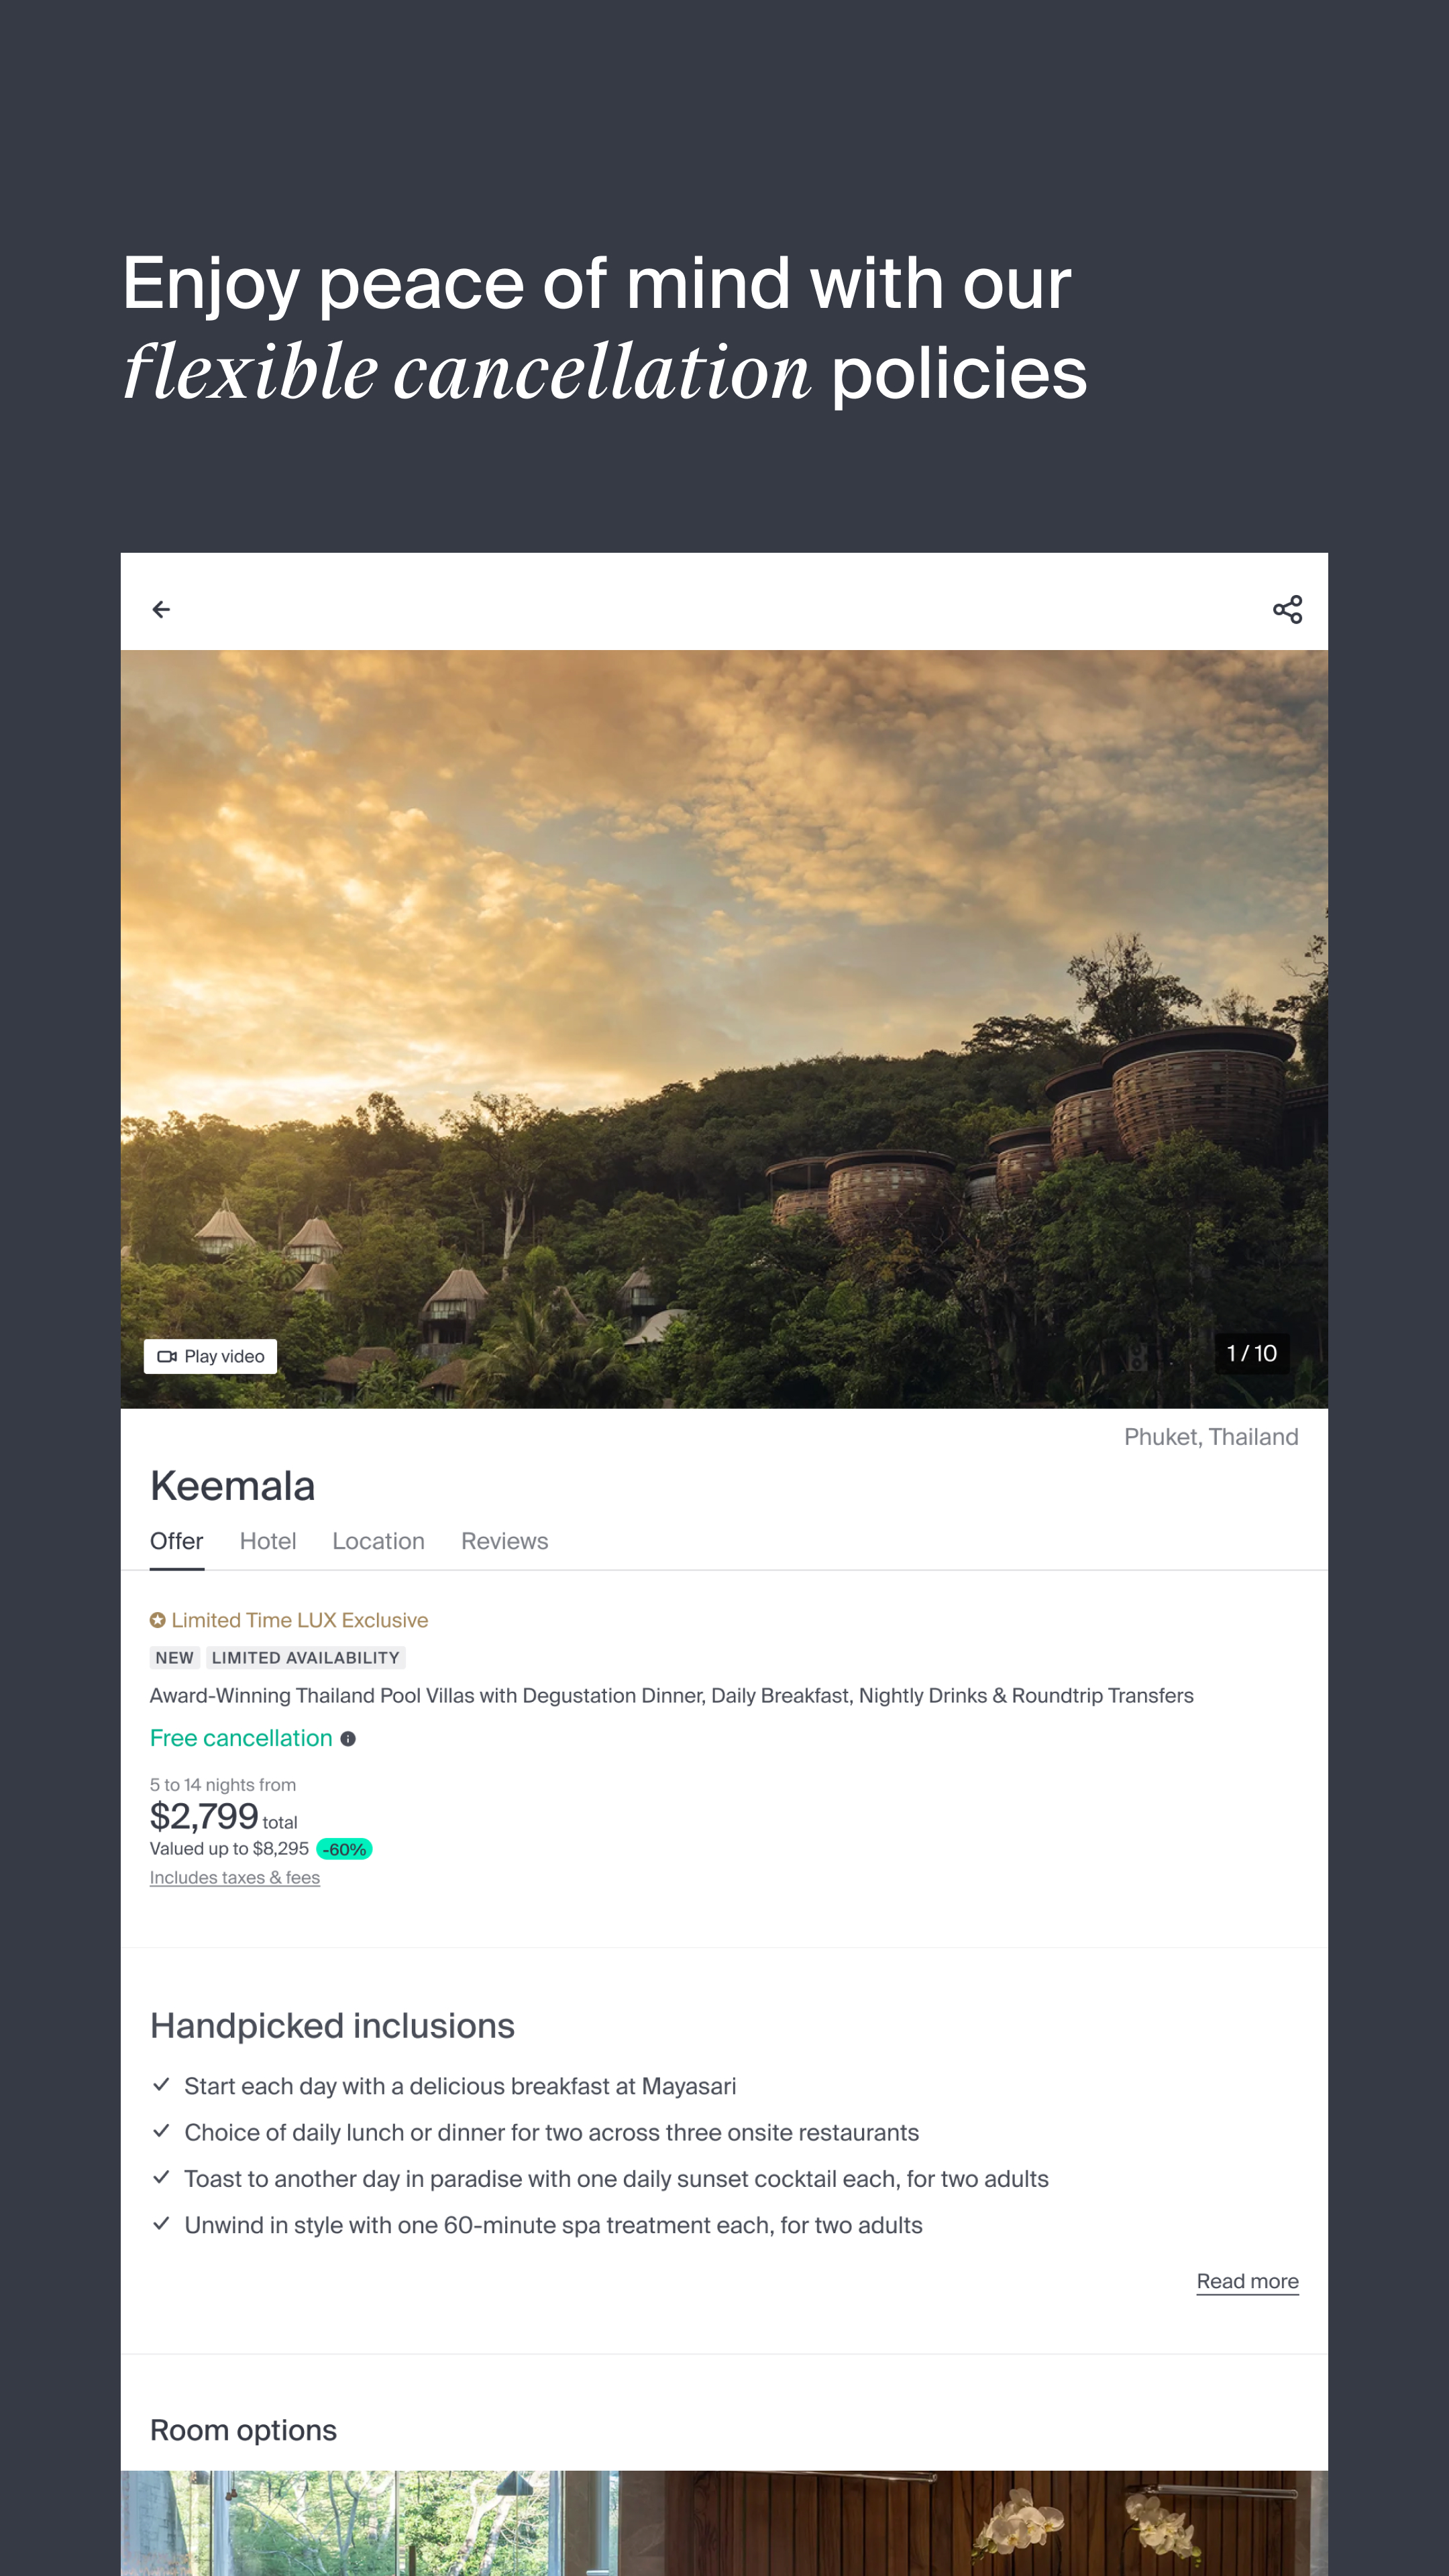Open the Hotel tab
Screen dimensions: 1449x2576
pyautogui.click(x=268, y=1541)
